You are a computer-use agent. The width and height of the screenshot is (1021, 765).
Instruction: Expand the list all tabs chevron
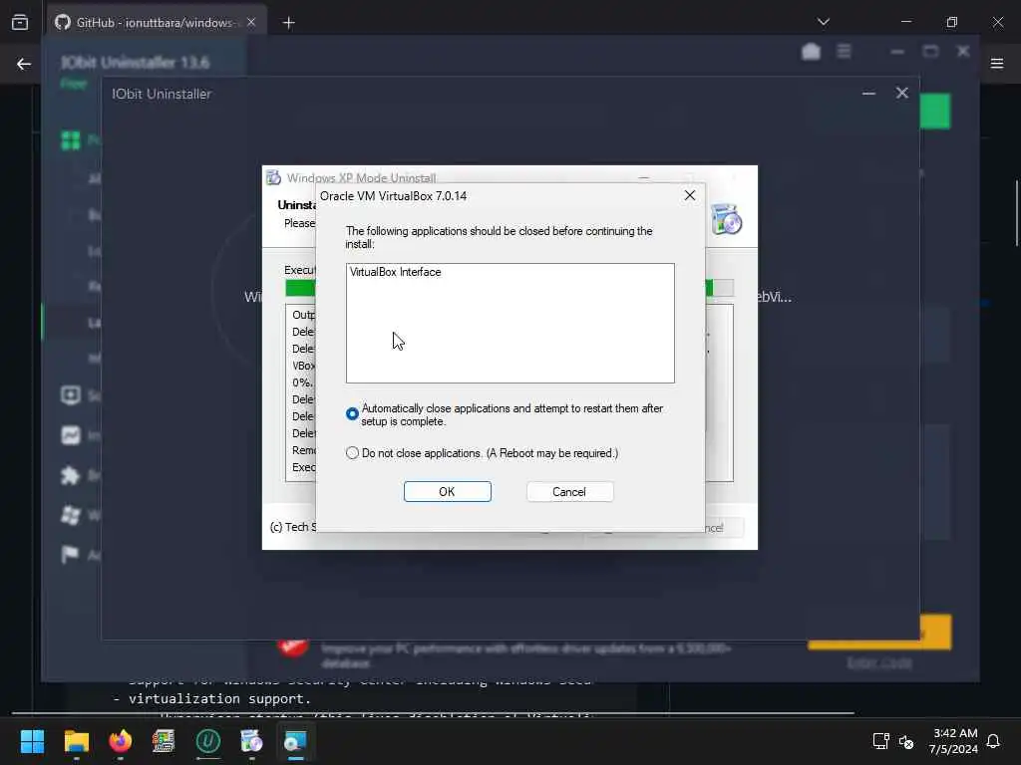[x=824, y=22]
